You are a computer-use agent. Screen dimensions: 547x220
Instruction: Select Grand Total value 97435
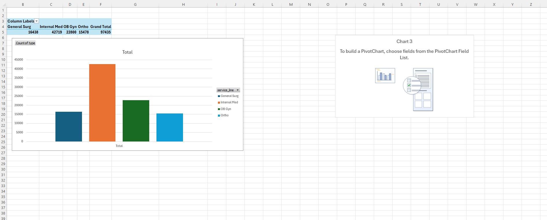[x=100, y=32]
